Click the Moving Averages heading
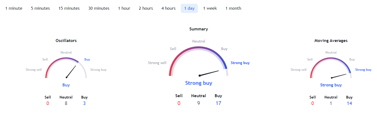The width and height of the screenshot is (377, 116). click(x=331, y=41)
